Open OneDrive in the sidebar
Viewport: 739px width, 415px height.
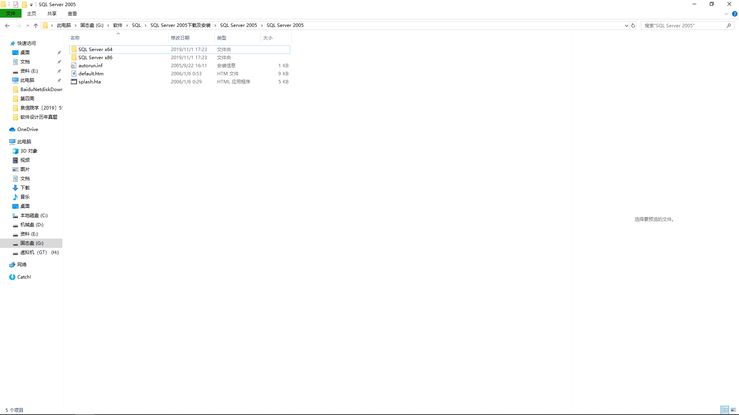(x=28, y=129)
